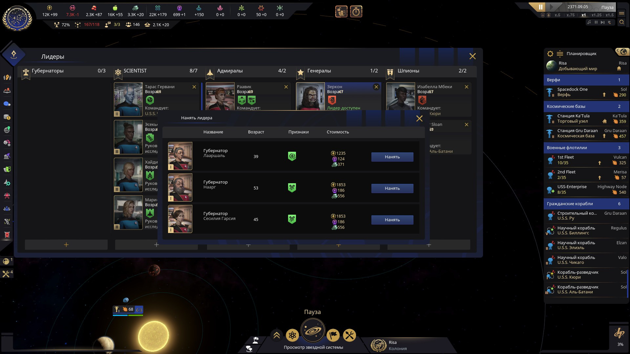Open outliner settings gear icon

coord(550,54)
